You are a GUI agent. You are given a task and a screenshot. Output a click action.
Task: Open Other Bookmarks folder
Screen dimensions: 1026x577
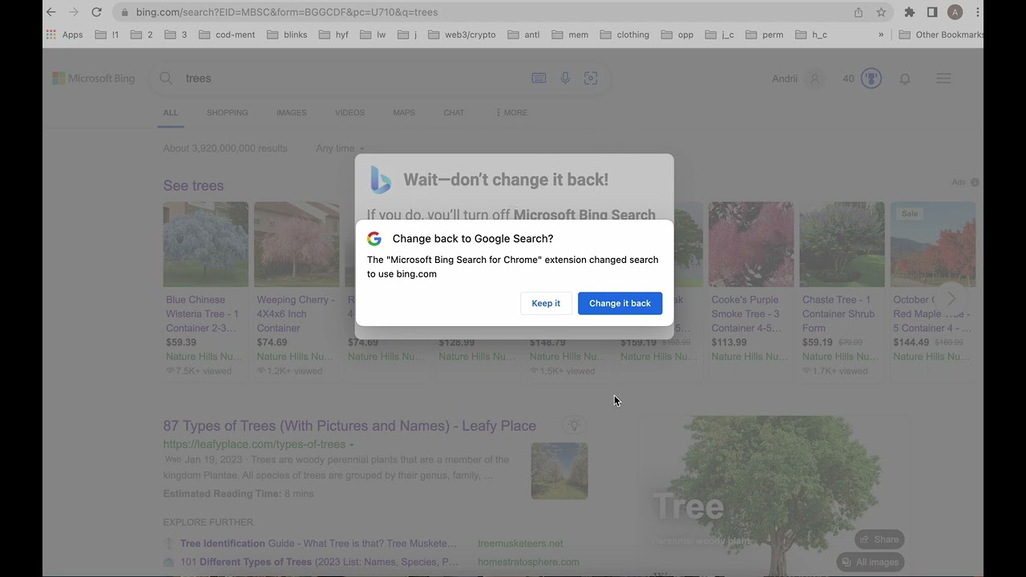point(941,34)
